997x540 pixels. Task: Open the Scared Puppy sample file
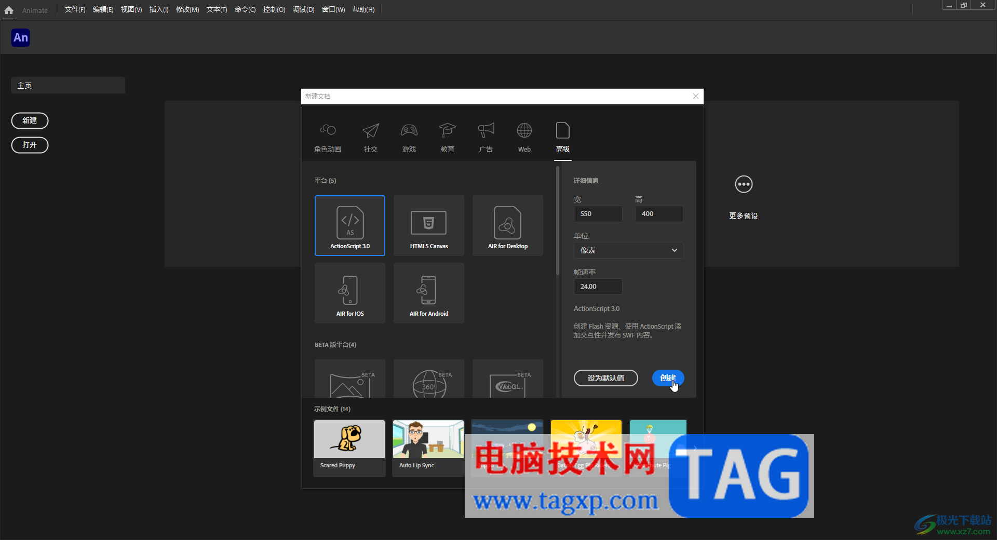[x=349, y=448]
